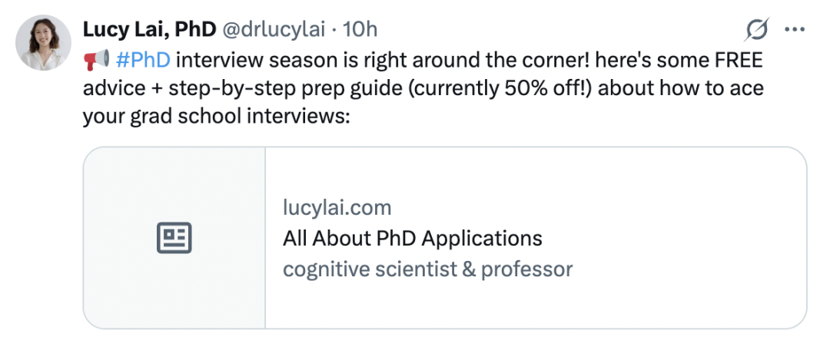Open the three-dot more options menu
830x340 pixels.
(795, 30)
